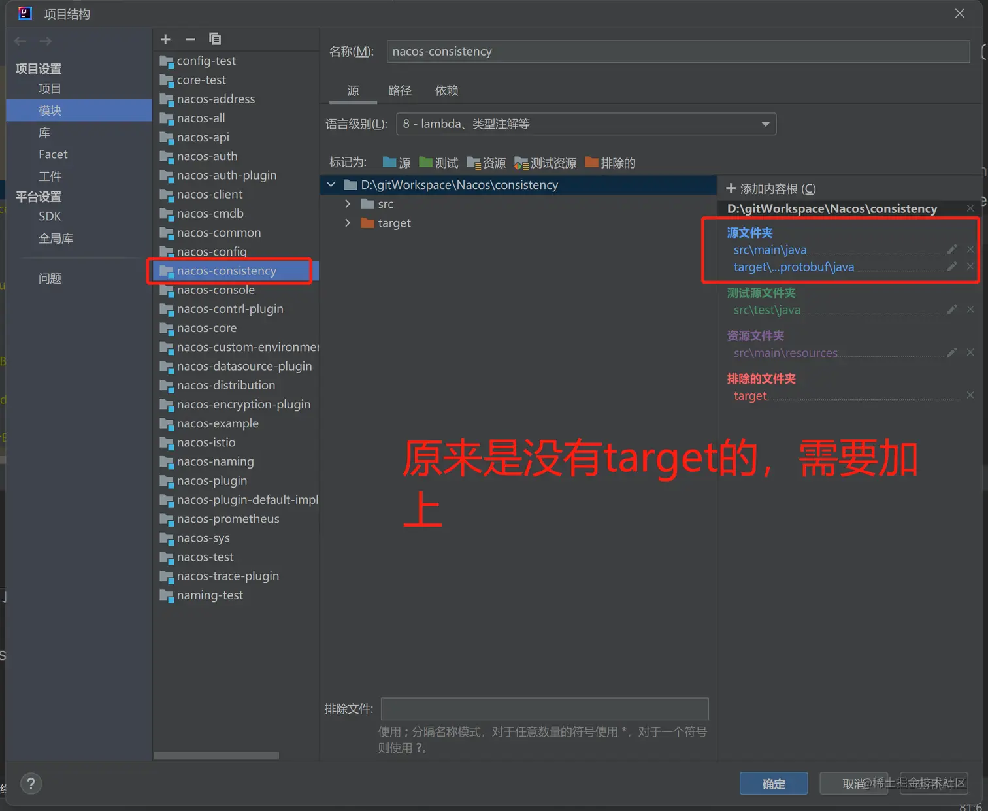Select nacos-trace-plugin module
The width and height of the screenshot is (988, 811).
coord(227,576)
